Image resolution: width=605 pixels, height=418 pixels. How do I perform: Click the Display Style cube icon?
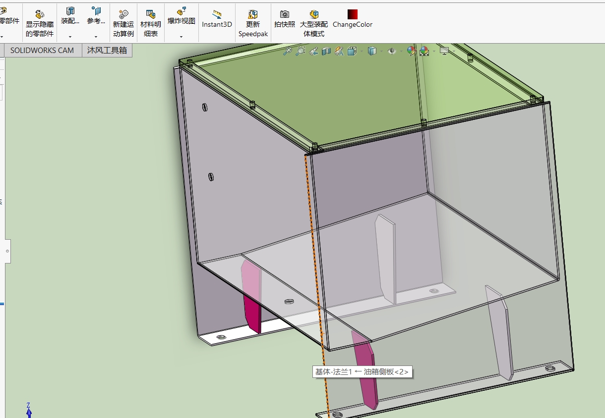click(x=372, y=51)
